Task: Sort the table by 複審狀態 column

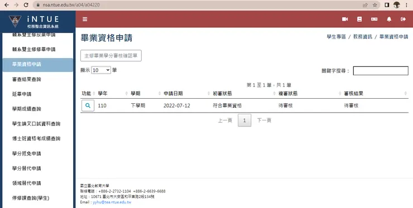Action: (340, 94)
